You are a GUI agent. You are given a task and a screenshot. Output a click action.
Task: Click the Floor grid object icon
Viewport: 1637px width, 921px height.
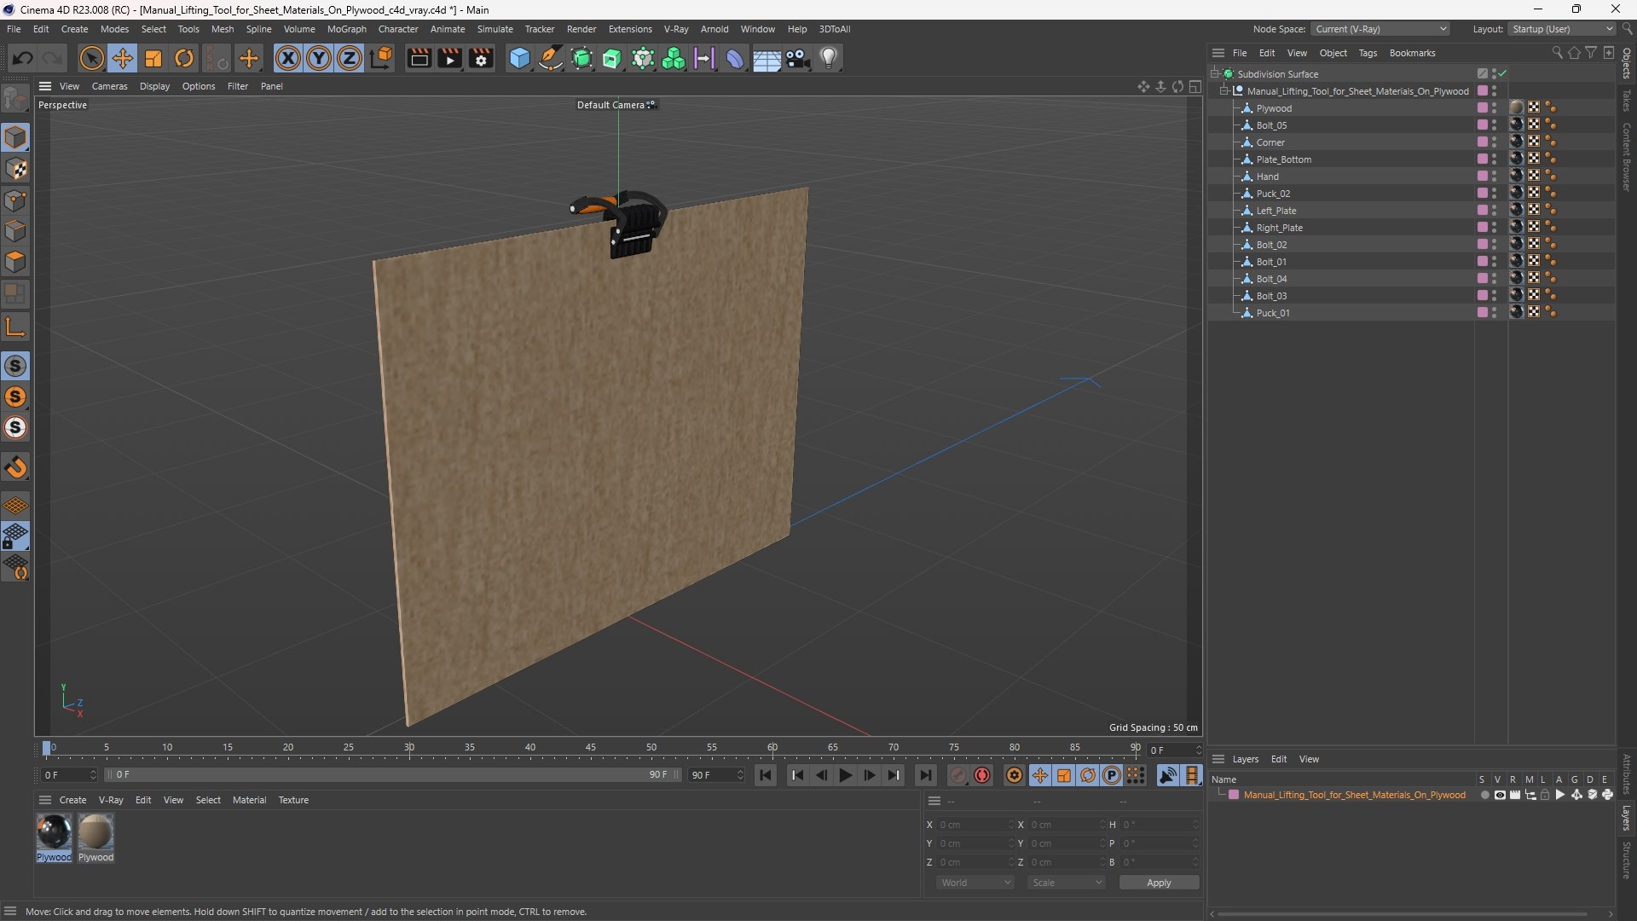(766, 59)
